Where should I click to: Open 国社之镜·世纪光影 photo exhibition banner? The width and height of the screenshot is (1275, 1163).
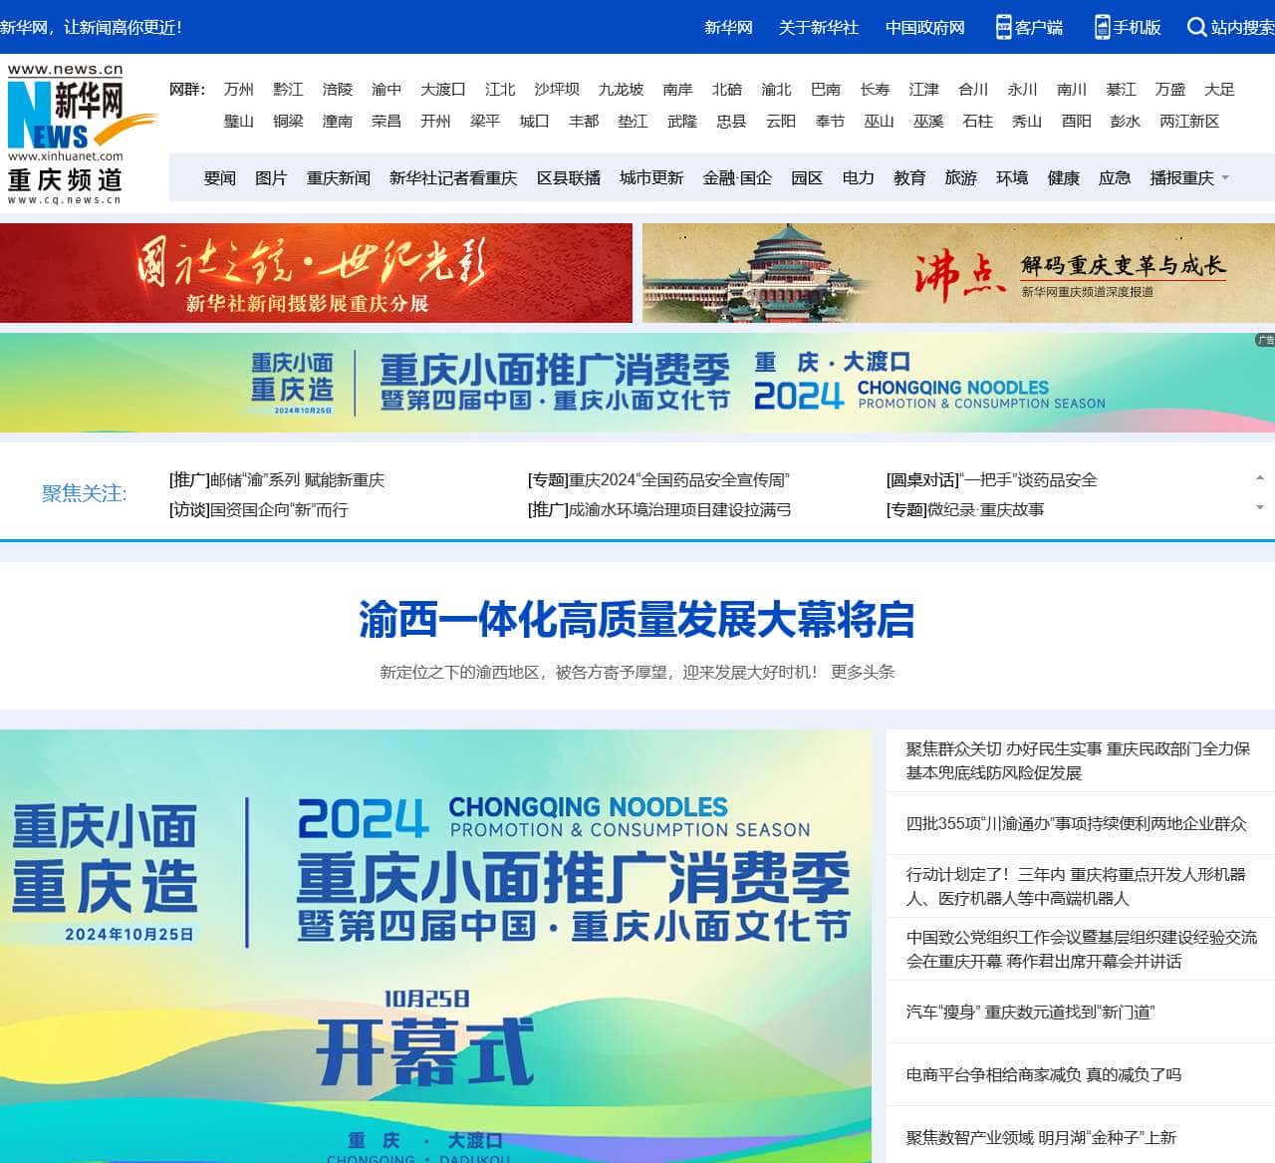316,273
